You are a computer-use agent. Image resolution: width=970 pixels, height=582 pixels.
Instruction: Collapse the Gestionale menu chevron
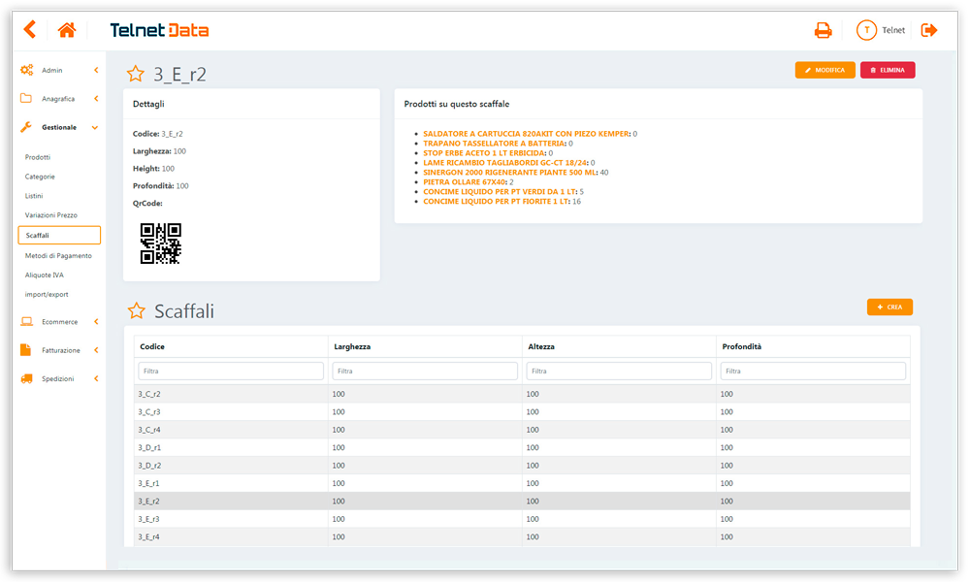click(x=95, y=127)
